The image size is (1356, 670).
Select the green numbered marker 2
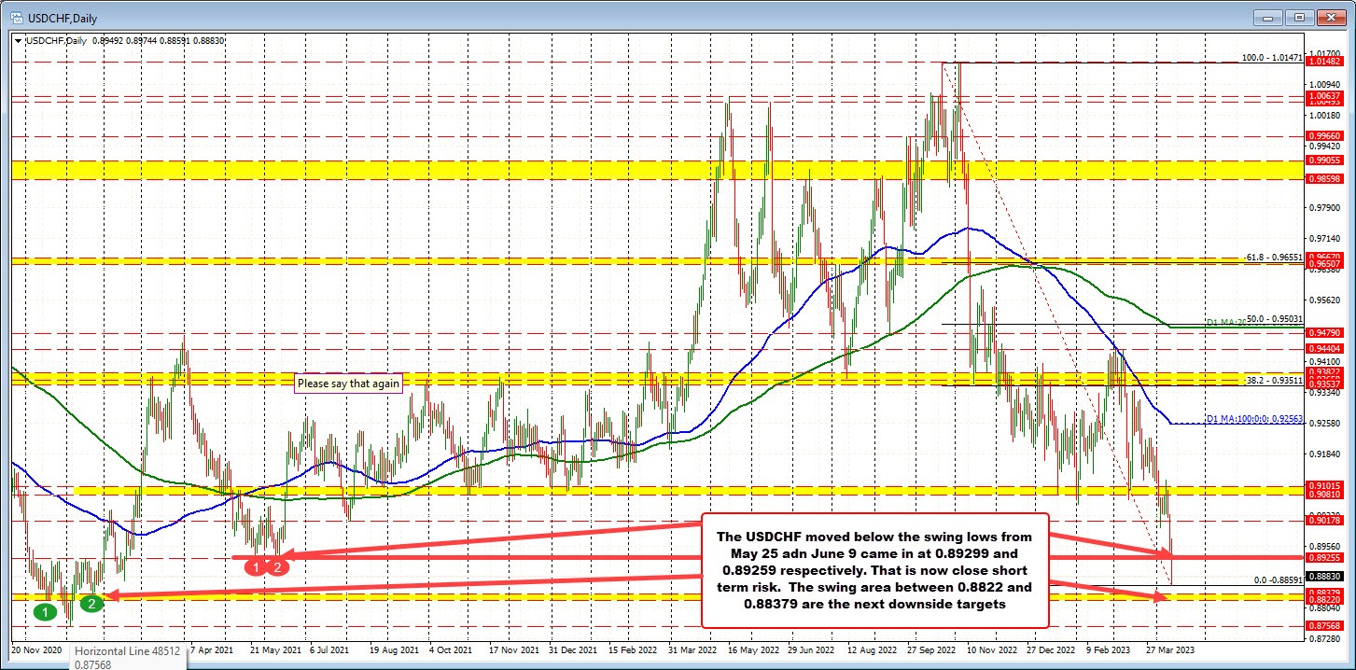91,603
